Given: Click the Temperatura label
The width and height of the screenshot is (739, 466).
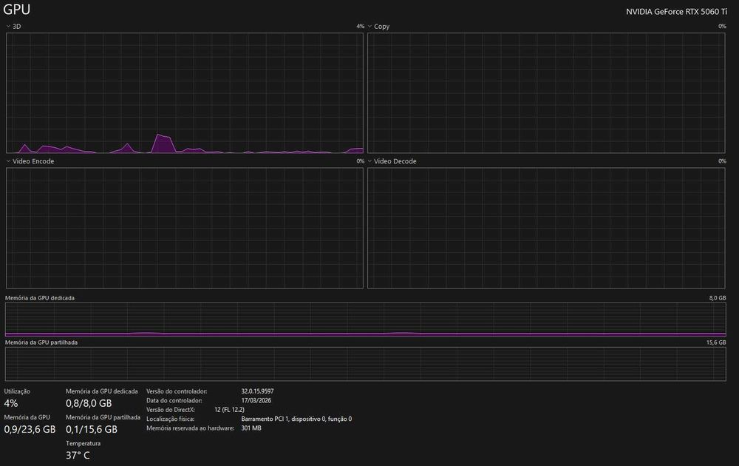Looking at the screenshot, I should click(x=83, y=443).
